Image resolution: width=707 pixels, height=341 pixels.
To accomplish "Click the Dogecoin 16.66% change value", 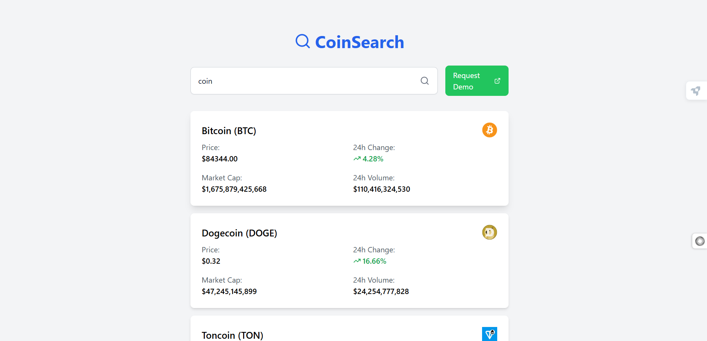I will pos(374,261).
